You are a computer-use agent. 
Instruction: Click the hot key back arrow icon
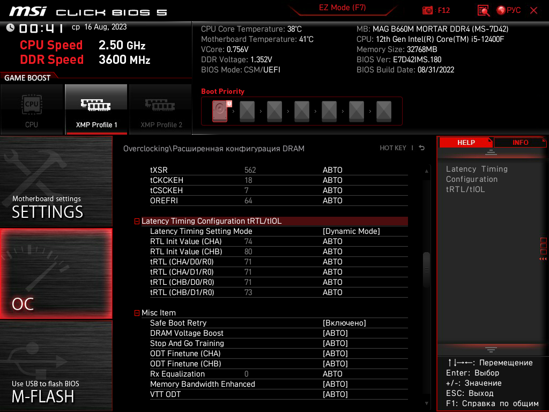[421, 148]
